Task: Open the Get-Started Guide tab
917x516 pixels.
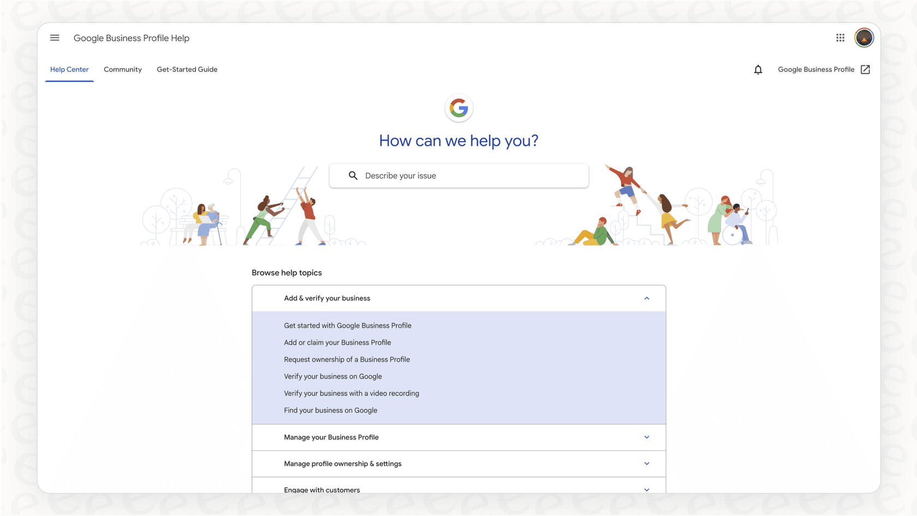Action: (187, 69)
